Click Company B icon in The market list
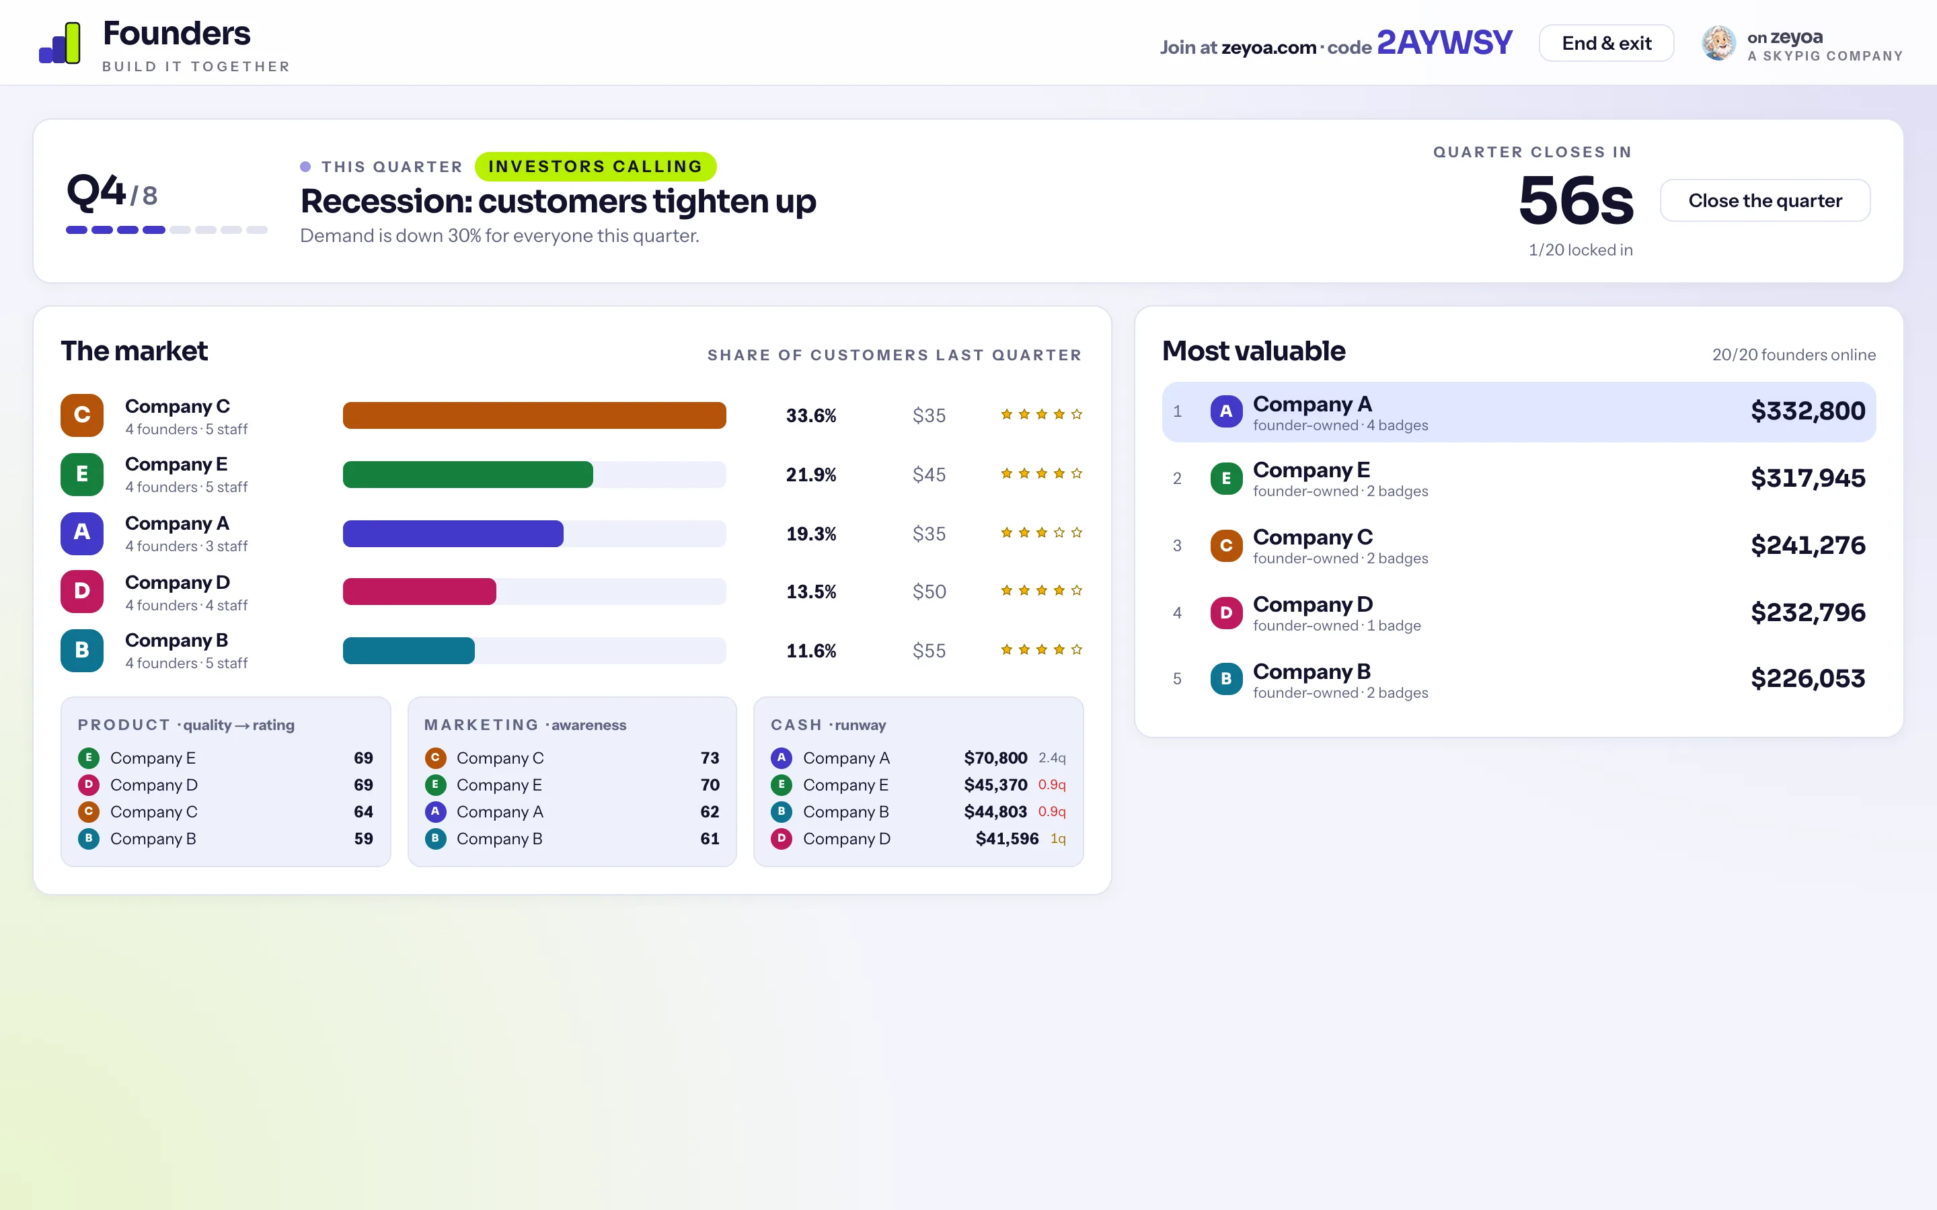 click(81, 650)
